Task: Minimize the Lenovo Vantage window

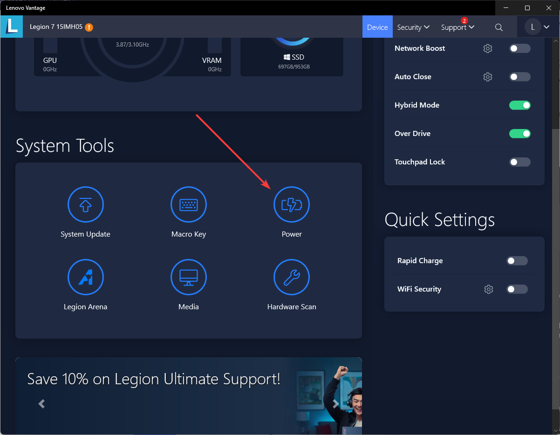Action: click(506, 8)
